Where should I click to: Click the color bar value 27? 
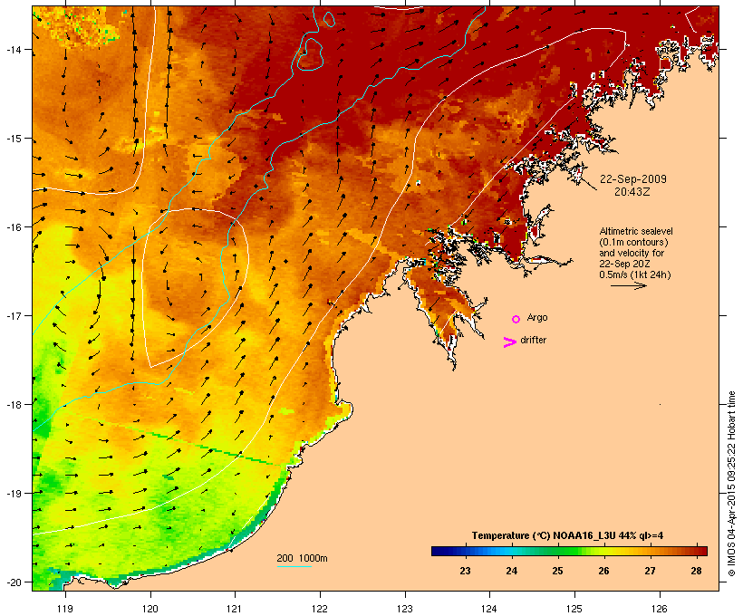pos(650,571)
